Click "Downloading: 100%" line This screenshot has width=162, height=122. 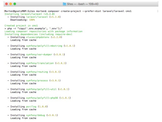[23, 20]
